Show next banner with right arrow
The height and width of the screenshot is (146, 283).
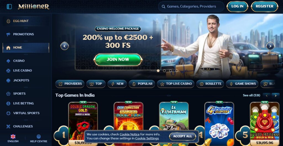(270, 46)
